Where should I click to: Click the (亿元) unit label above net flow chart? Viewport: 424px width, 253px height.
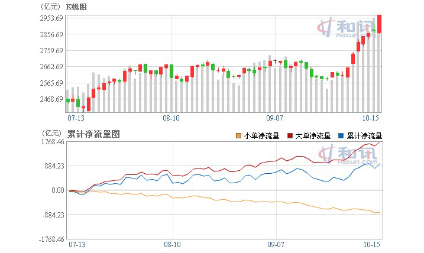point(52,133)
